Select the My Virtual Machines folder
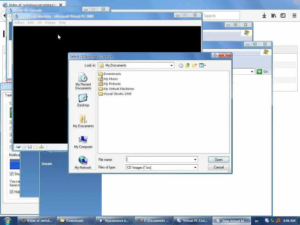 pos(116,89)
